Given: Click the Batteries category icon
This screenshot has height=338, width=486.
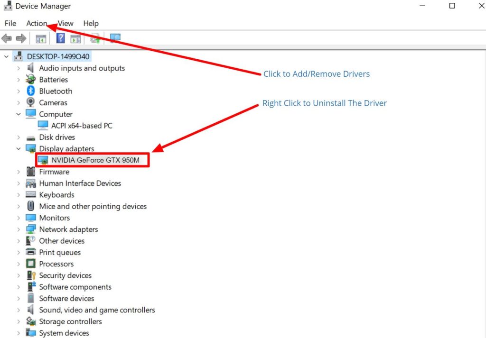Looking at the screenshot, I should point(30,80).
